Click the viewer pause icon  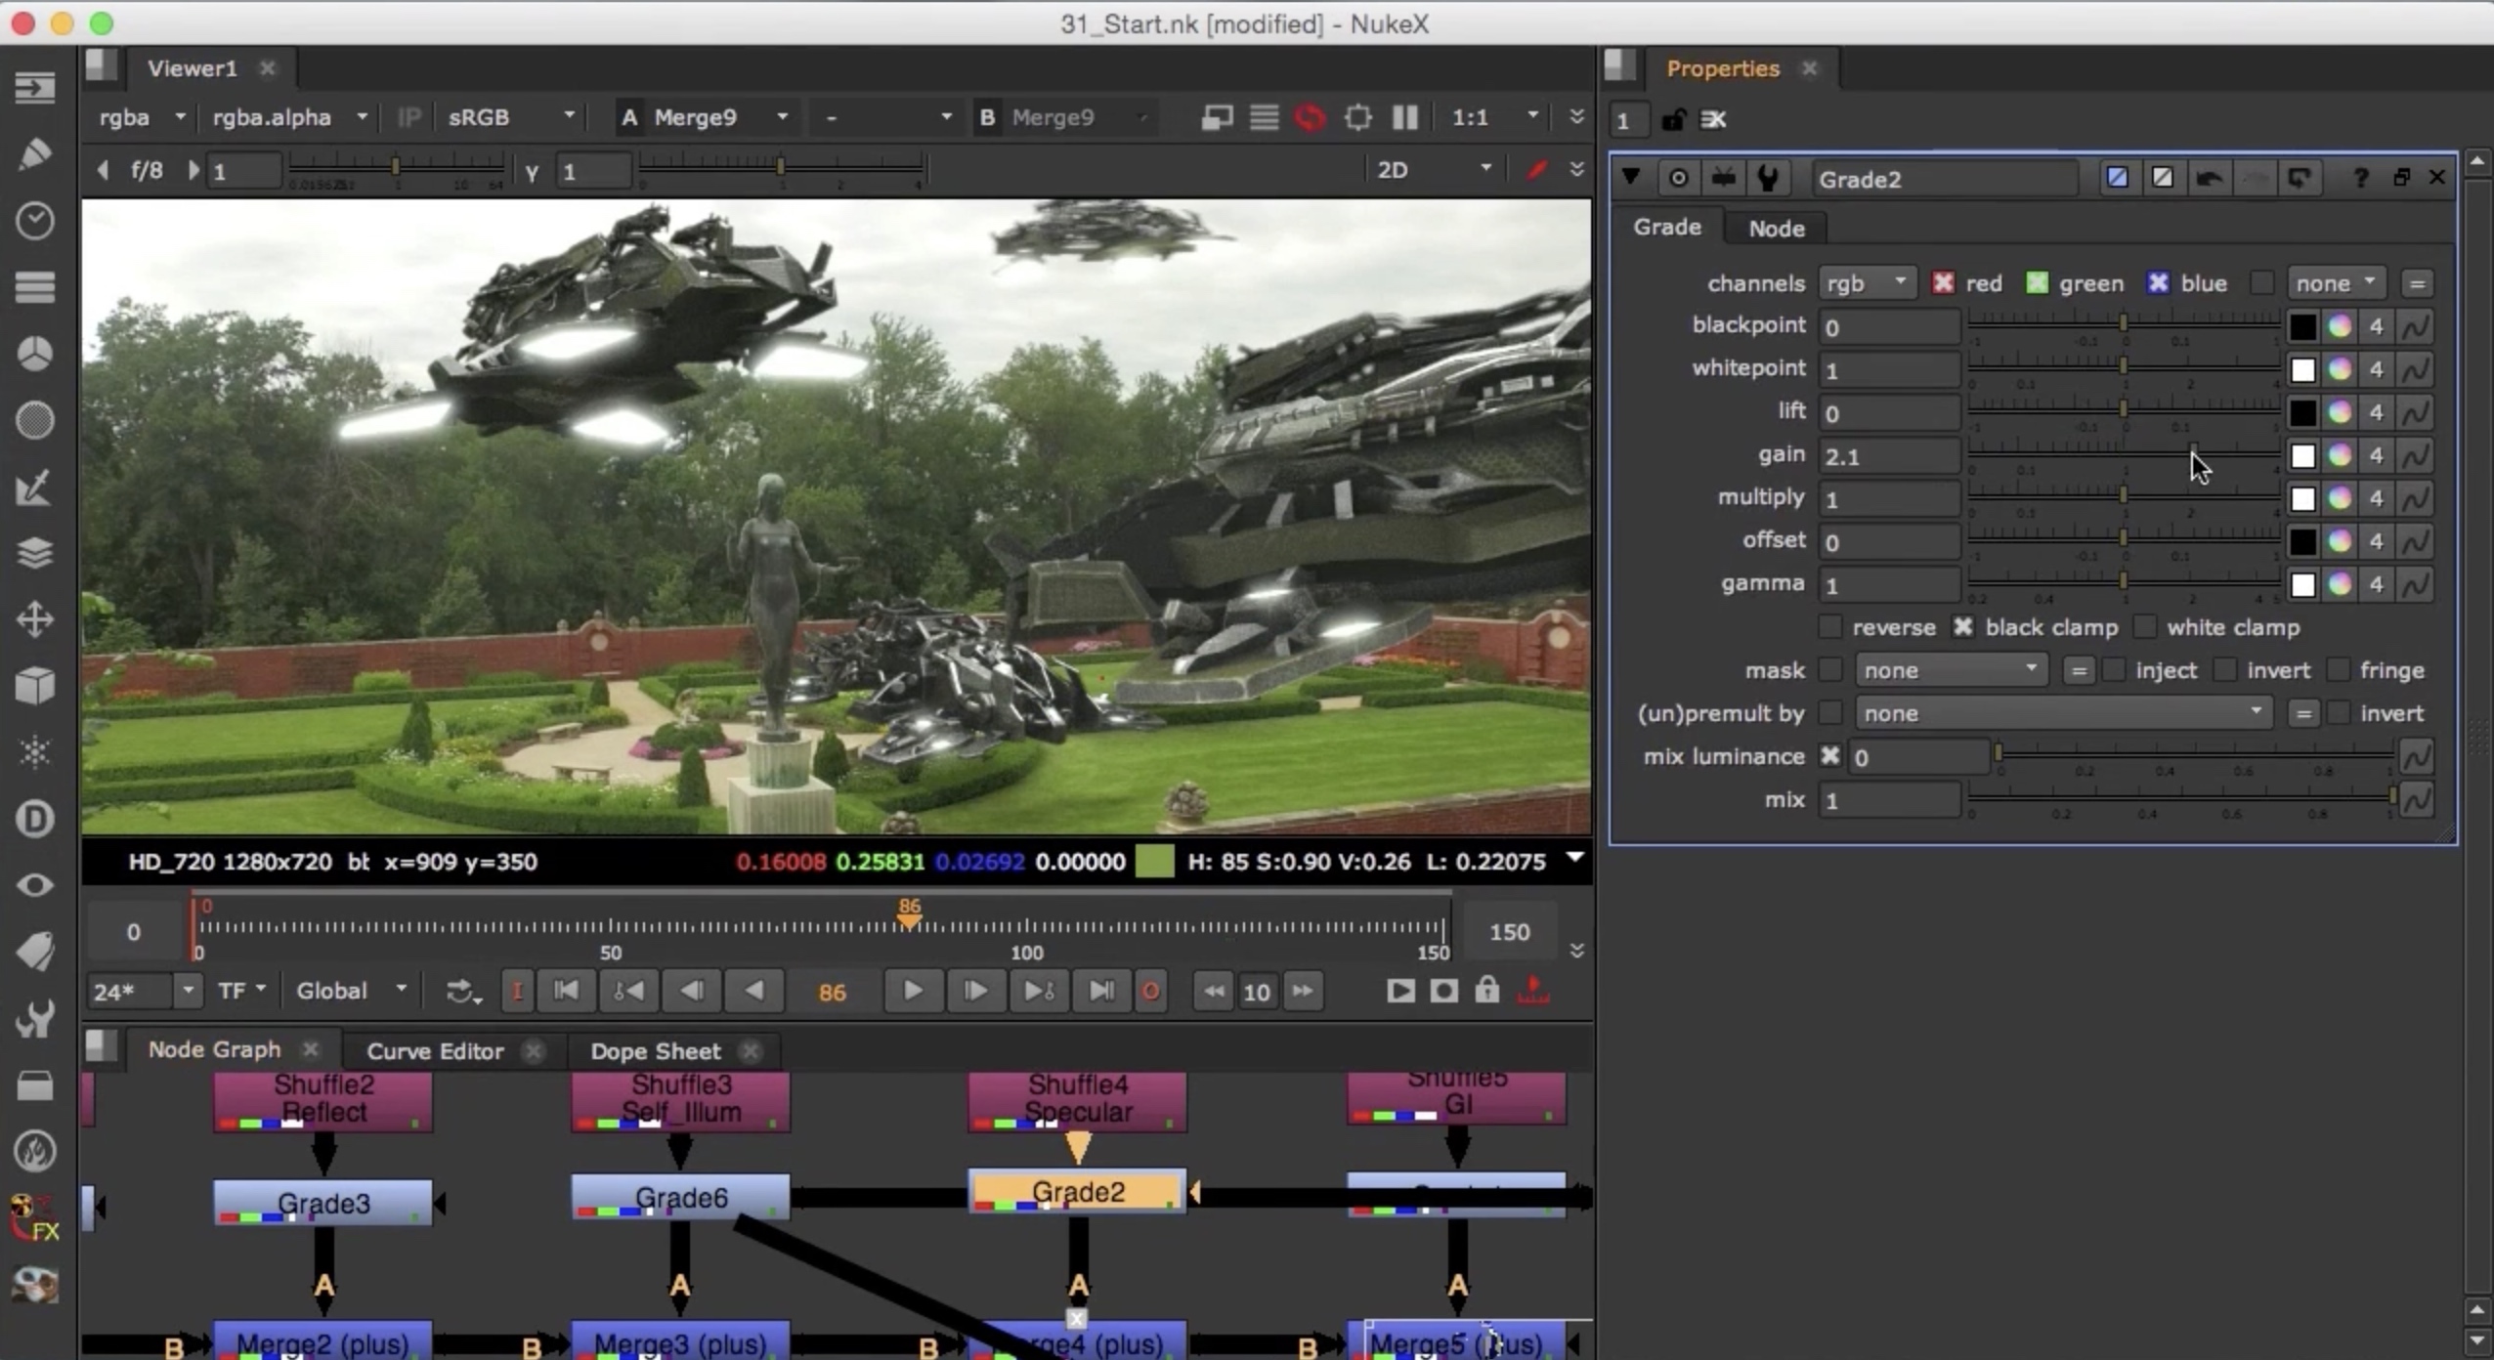[x=1404, y=118]
